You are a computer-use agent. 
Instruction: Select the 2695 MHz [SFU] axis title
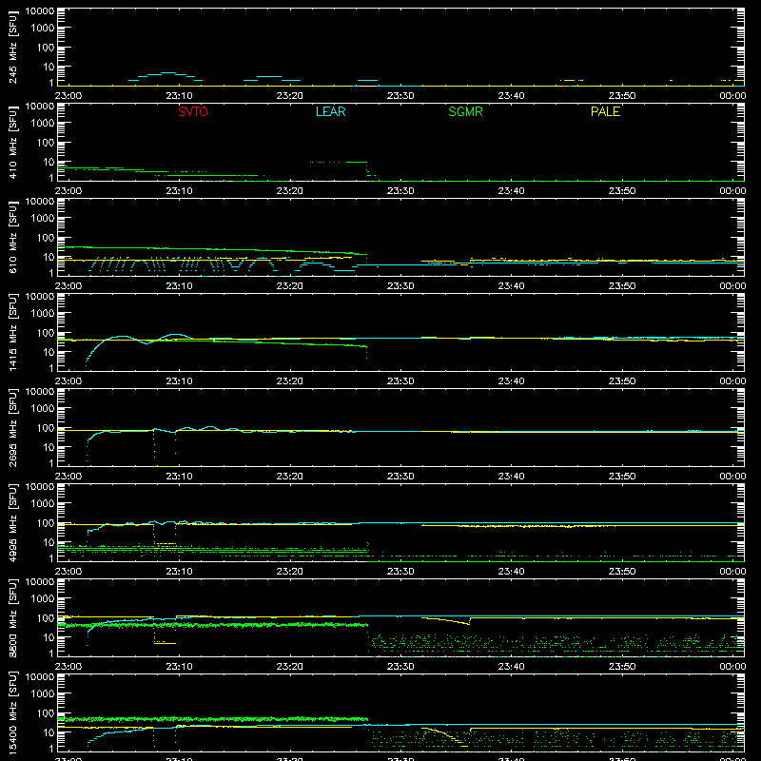point(12,428)
